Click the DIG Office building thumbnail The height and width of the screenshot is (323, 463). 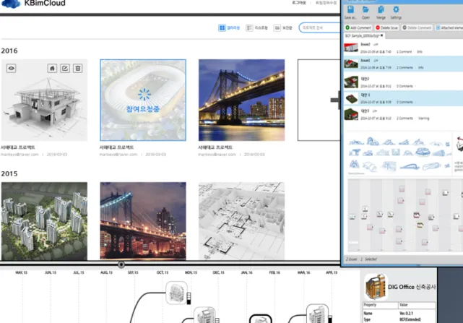click(375, 287)
